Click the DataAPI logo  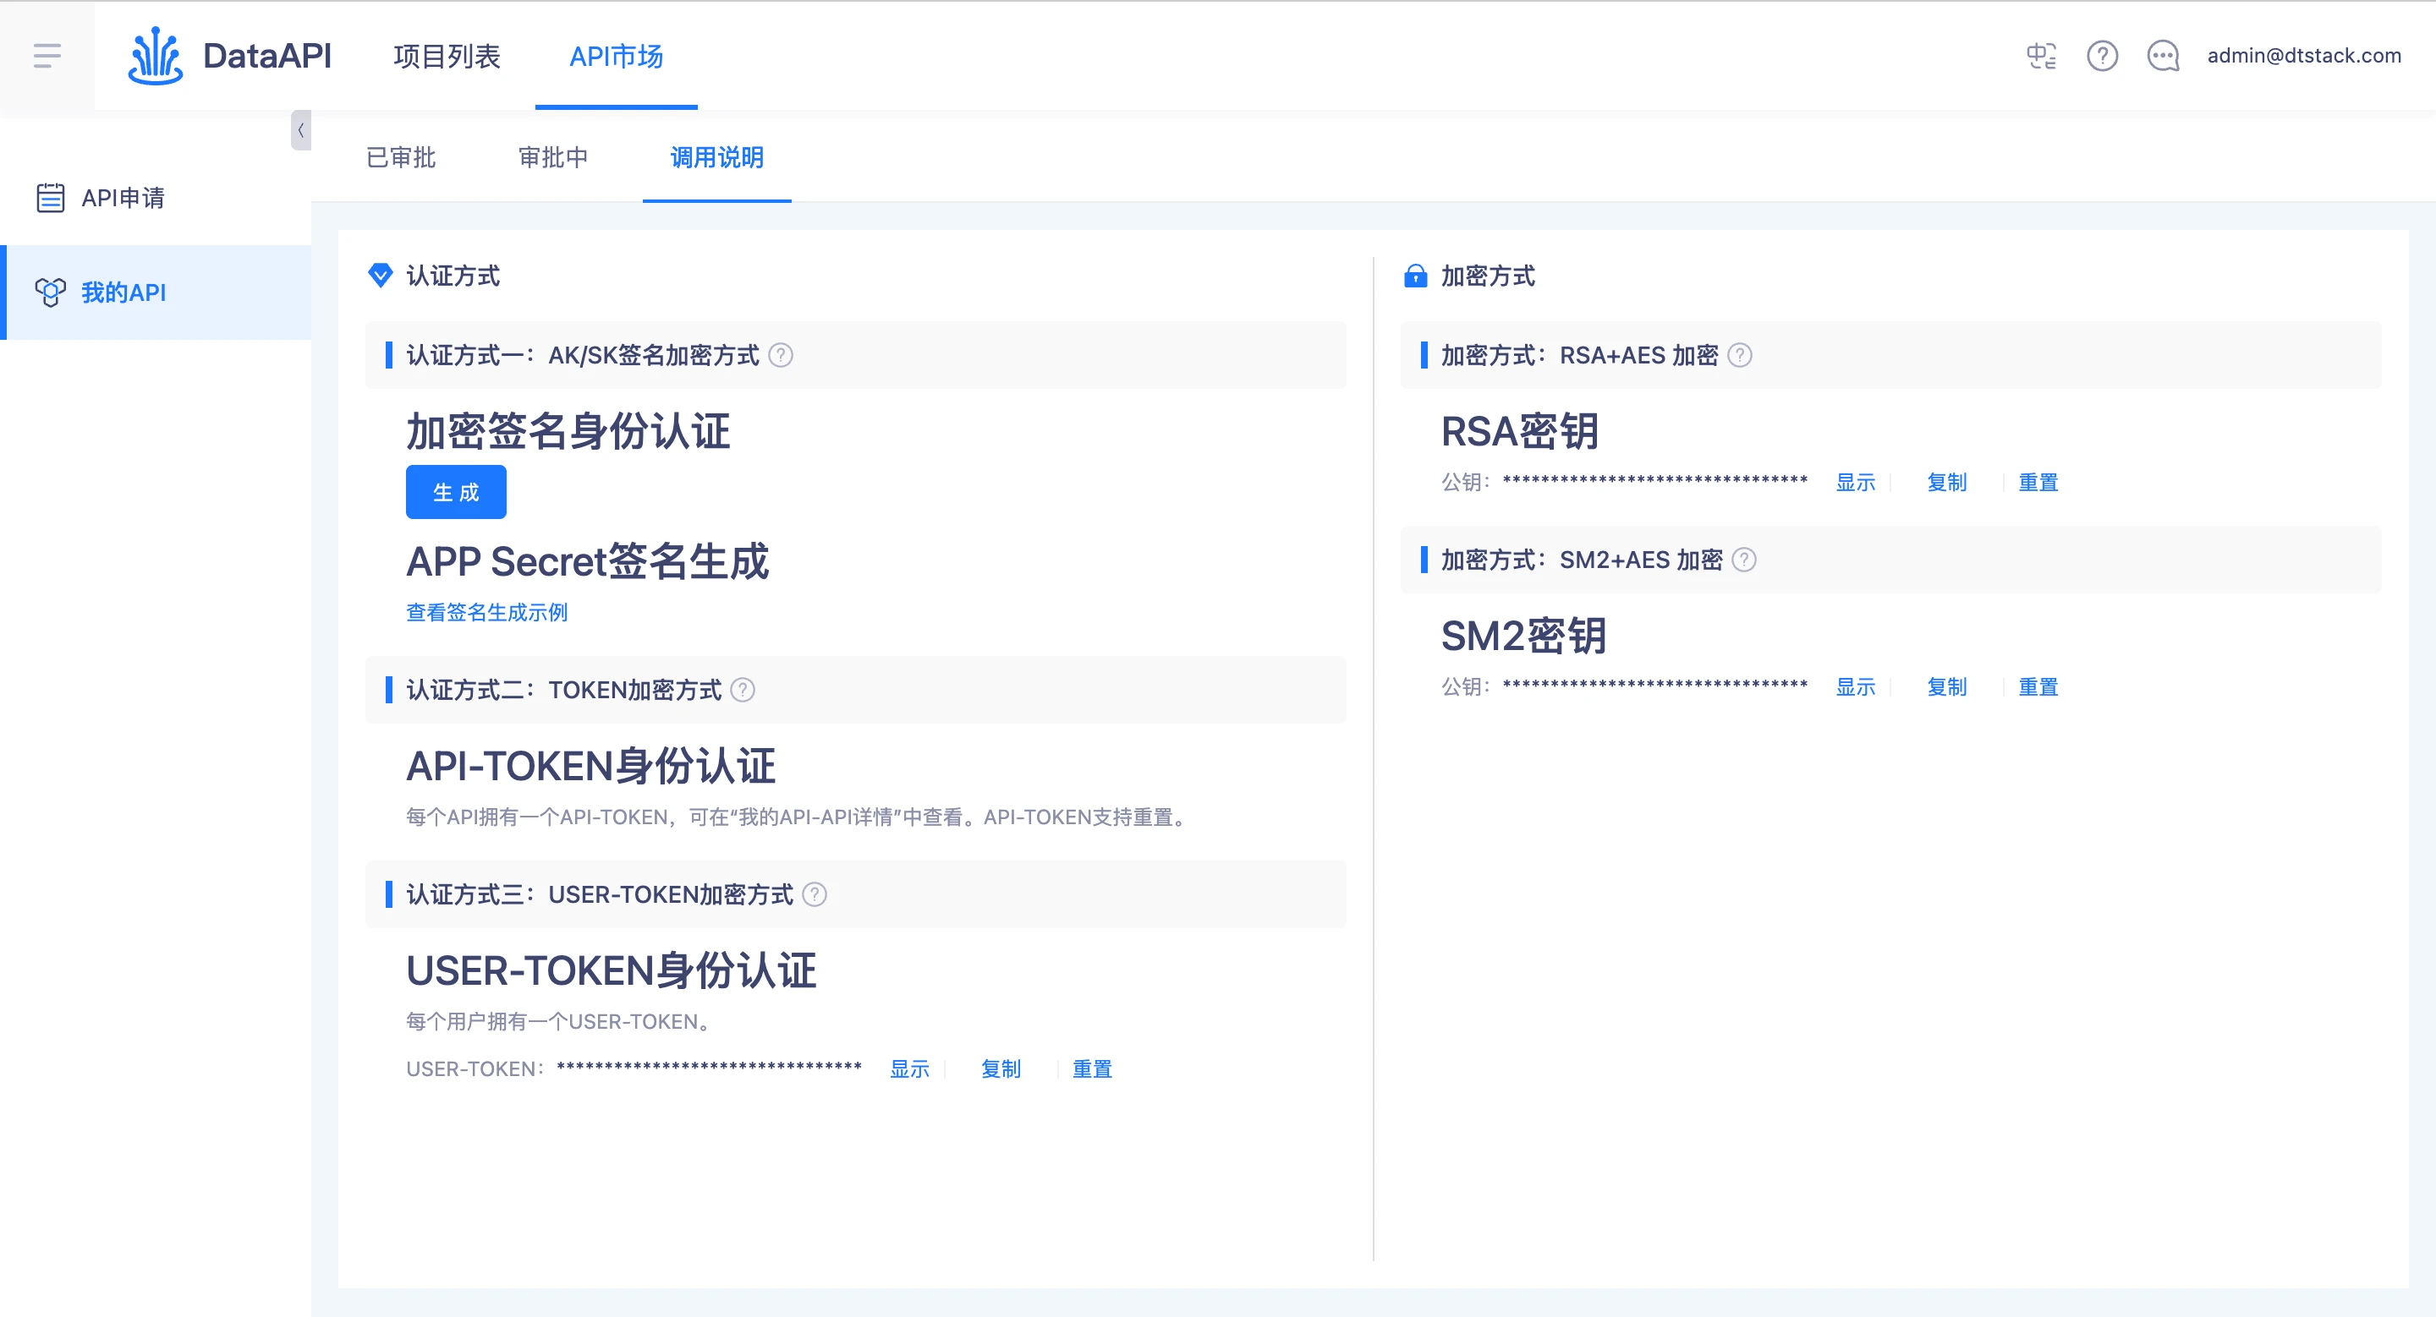(x=230, y=56)
